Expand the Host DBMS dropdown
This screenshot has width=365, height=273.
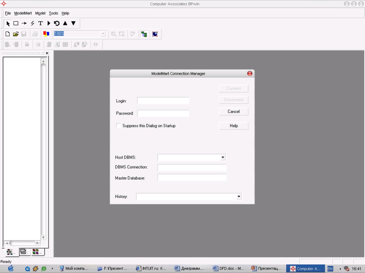[223, 157]
